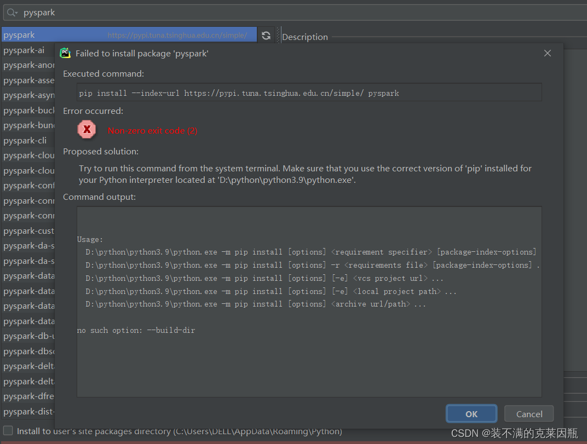Click the refresh packages list icon

266,36
